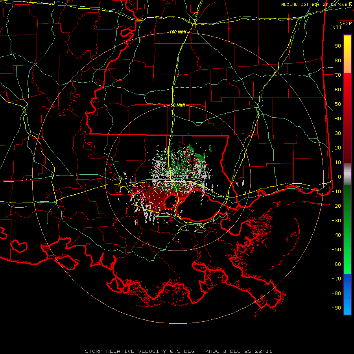Click the 30 value on the velocity scale
The height and width of the screenshot is (354, 354).
(338, 133)
